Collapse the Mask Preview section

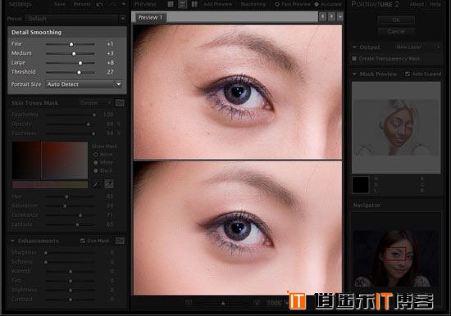354,74
